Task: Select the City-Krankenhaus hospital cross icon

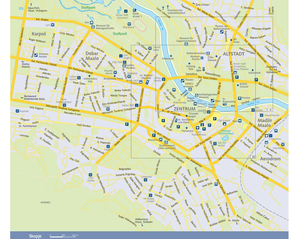Action: [x=197, y=128]
